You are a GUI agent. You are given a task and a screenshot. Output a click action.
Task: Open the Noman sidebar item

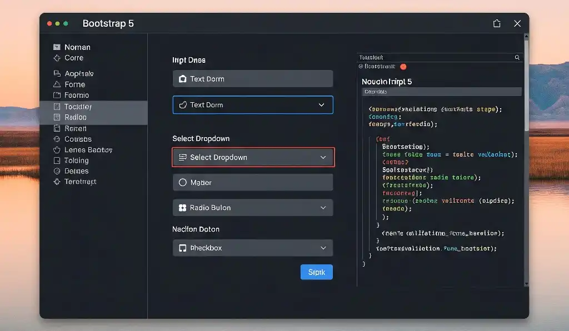77,47
